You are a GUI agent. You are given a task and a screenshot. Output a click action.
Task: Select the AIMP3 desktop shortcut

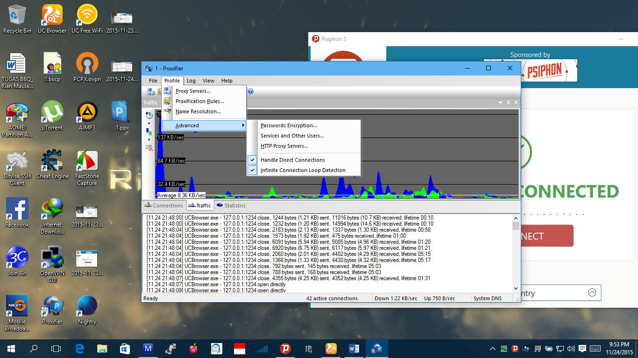click(87, 116)
